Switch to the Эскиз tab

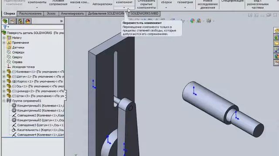[x=51, y=13]
